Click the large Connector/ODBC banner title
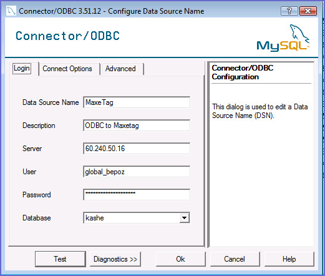Viewport: 325px width, 276px height. coord(68,36)
